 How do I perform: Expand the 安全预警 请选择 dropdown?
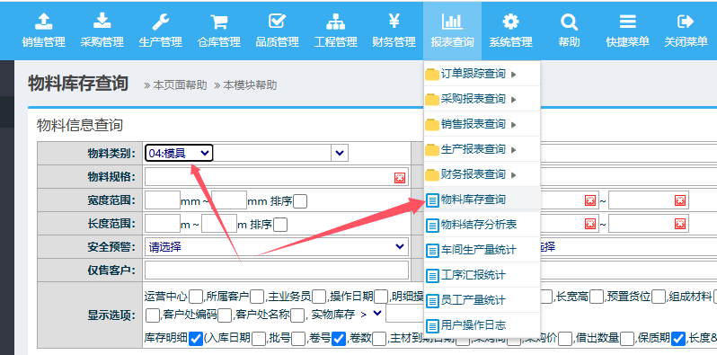276,247
